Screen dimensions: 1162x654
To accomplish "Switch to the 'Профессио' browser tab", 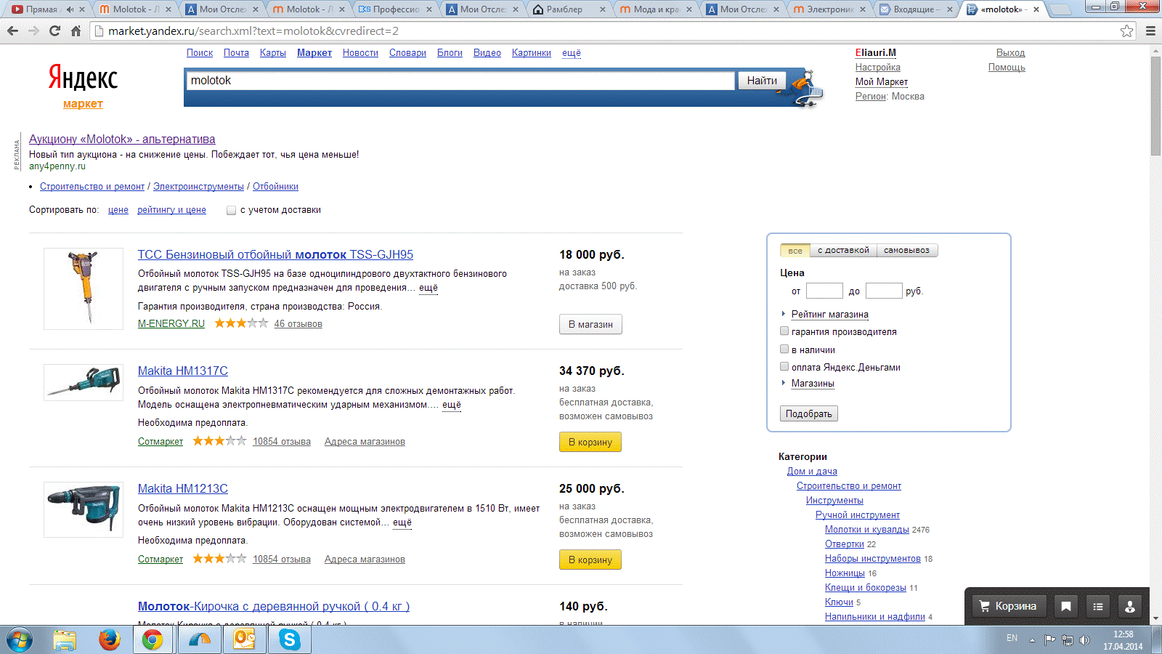I will click(x=397, y=9).
